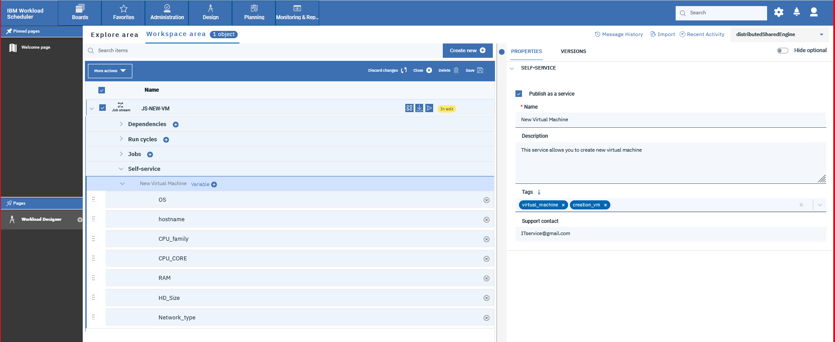Add a new Run cycle with plus icon

pos(166,140)
